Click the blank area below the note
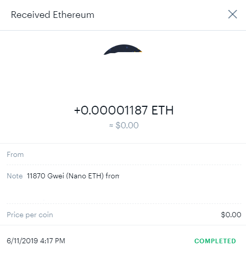This screenshot has width=246, height=254. [x=124, y=192]
